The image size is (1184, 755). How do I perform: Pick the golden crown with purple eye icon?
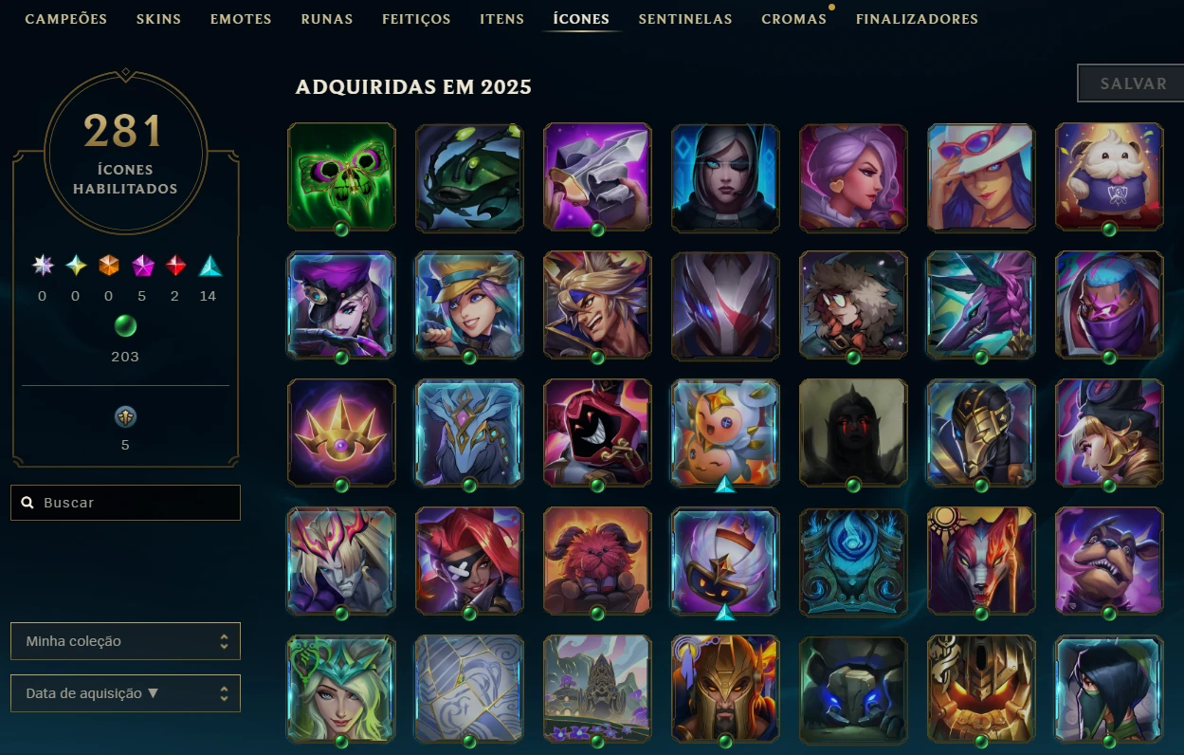pos(341,433)
